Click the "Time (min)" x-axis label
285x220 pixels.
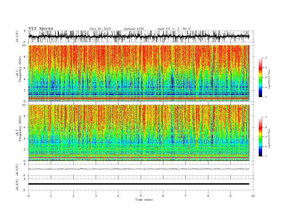tap(144, 200)
